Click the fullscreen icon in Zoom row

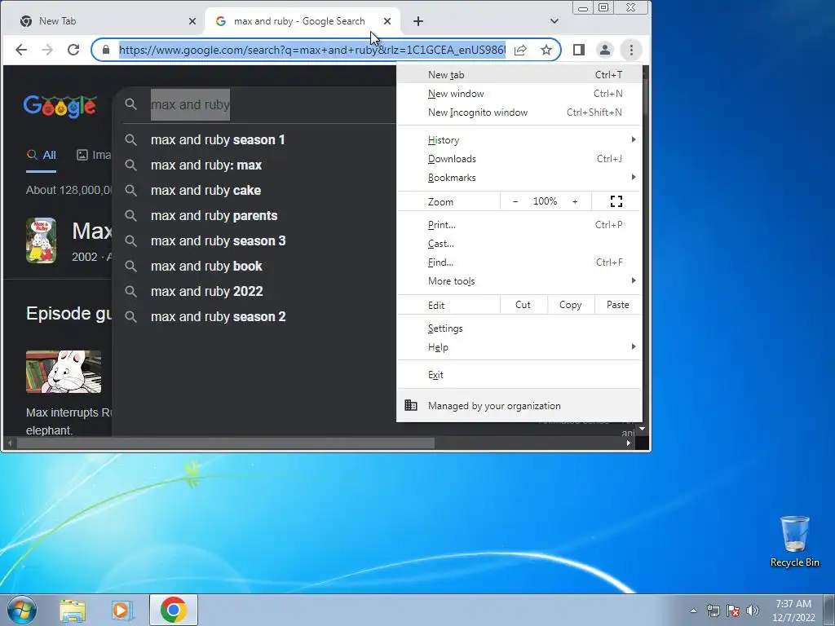pyautogui.click(x=616, y=201)
